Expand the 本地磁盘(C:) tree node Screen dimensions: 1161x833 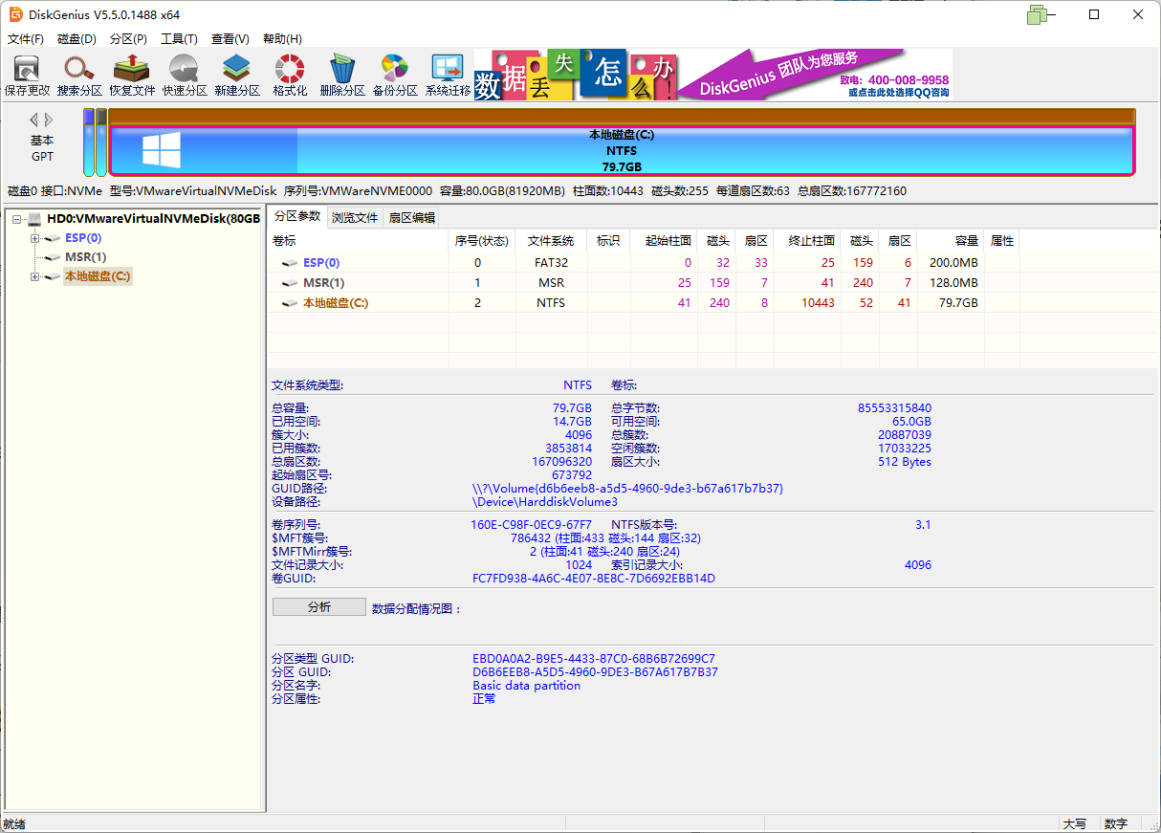tap(35, 277)
